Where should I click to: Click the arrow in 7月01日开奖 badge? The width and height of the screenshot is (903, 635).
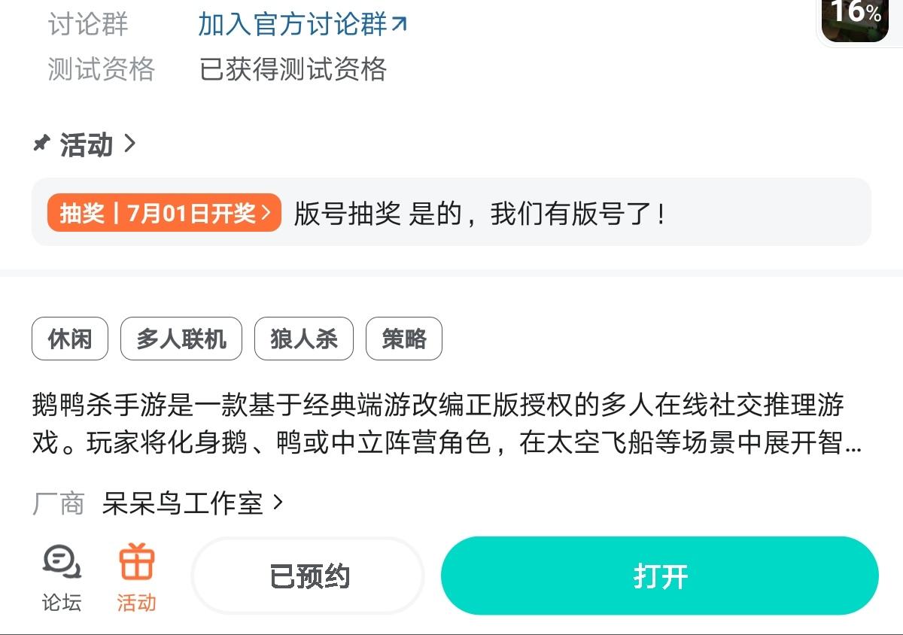coord(266,214)
